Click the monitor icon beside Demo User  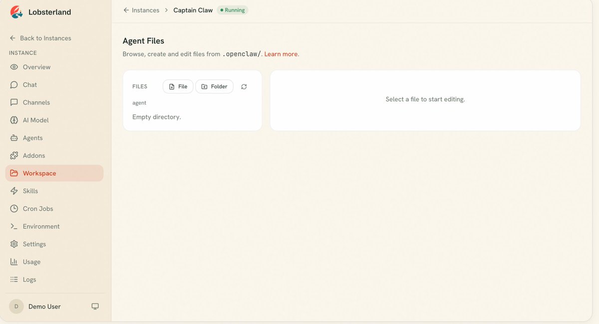tap(95, 307)
